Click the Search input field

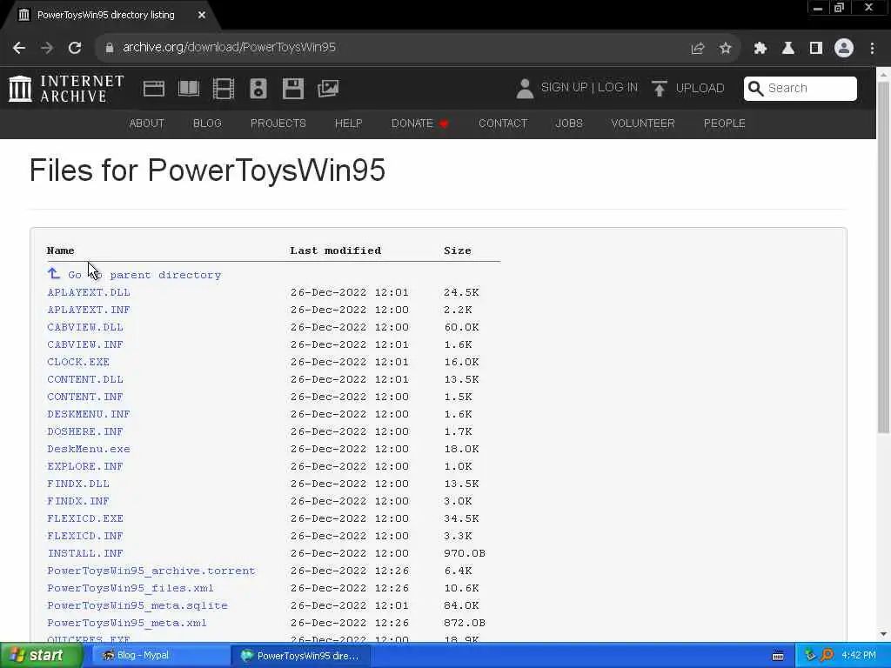(801, 88)
